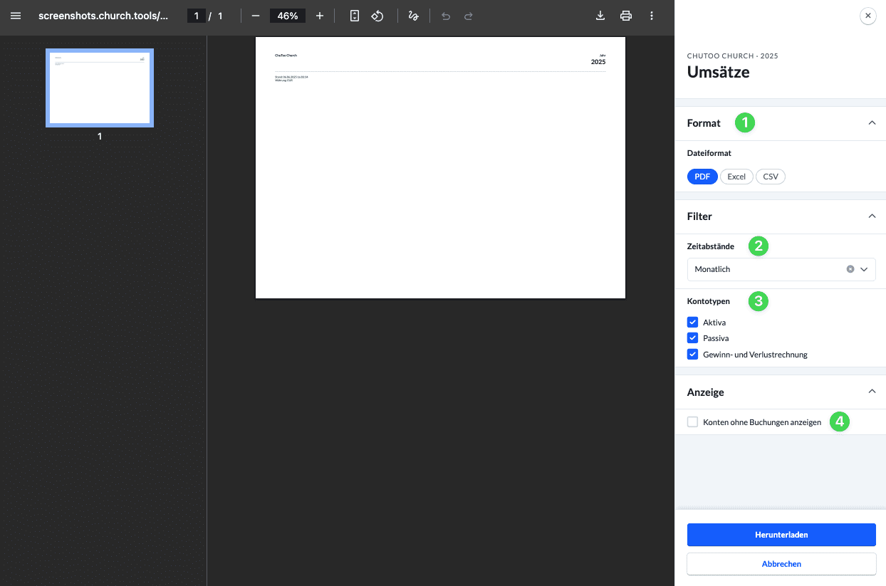Screen dimensions: 886x586
Task: Select the Excel file format
Action: tap(736, 177)
